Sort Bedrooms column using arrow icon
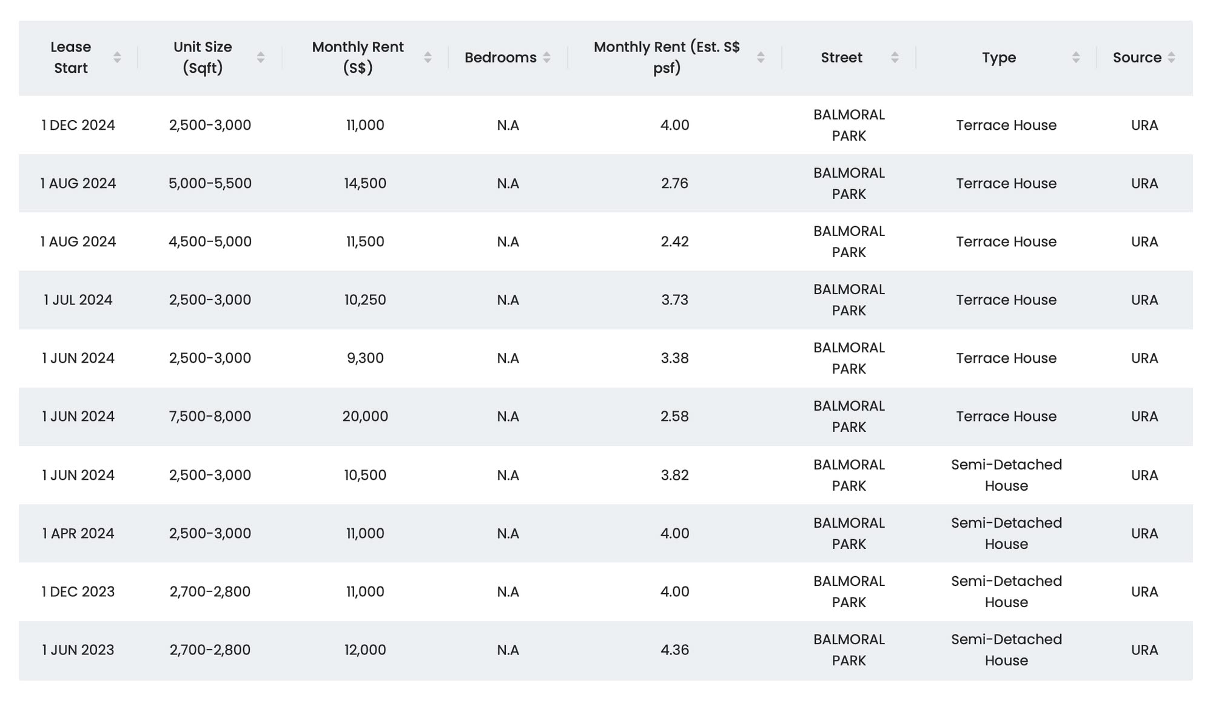Screen dimensions: 1213x706 [546, 58]
